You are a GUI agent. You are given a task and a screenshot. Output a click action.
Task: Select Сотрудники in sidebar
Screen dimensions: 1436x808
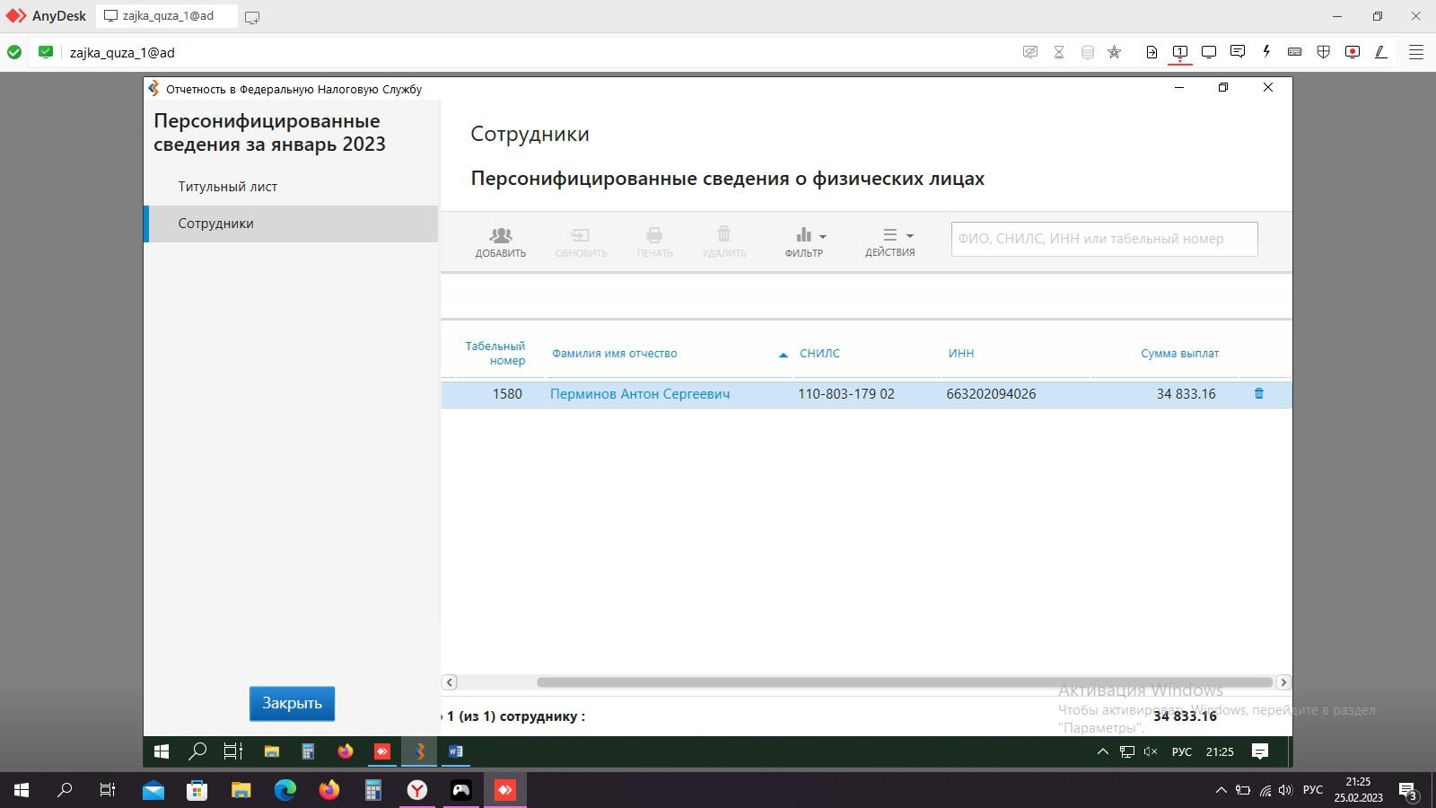[x=291, y=224]
